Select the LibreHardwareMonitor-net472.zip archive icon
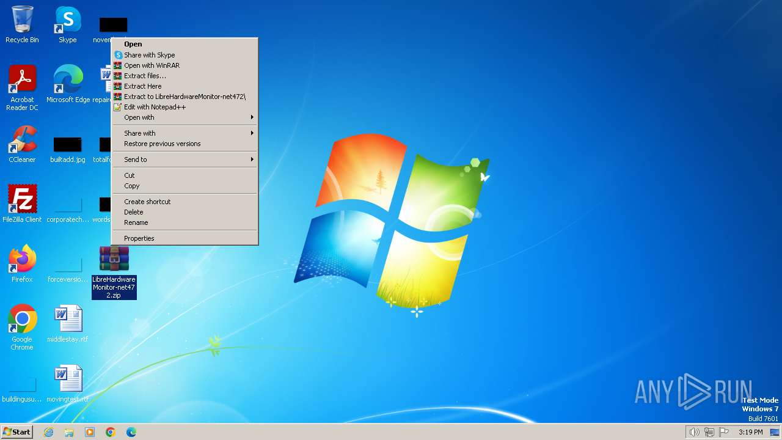782x440 pixels. coord(114,273)
